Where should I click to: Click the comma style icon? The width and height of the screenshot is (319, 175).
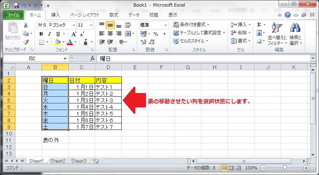click(x=164, y=34)
